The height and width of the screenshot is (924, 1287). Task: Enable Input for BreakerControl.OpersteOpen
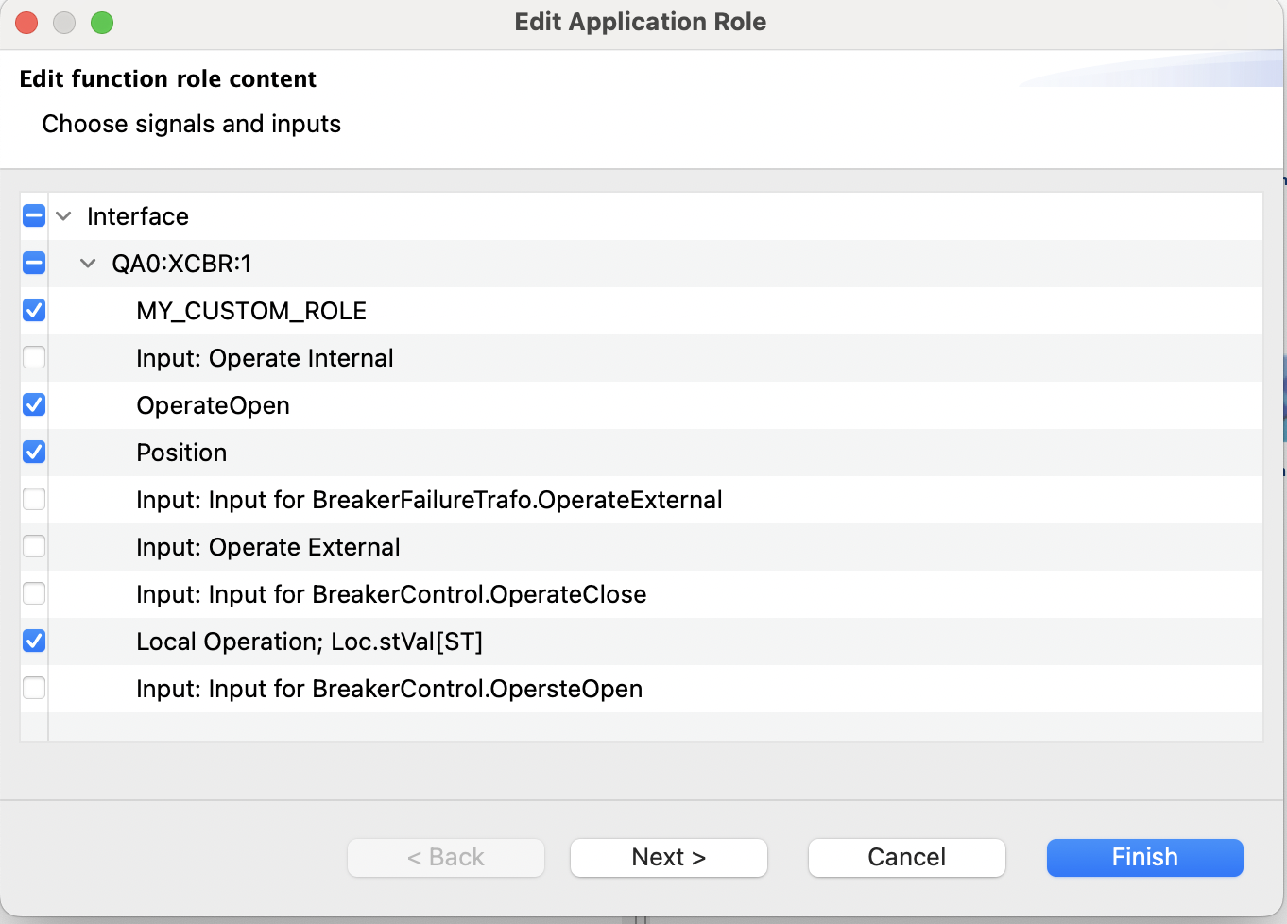point(33,689)
